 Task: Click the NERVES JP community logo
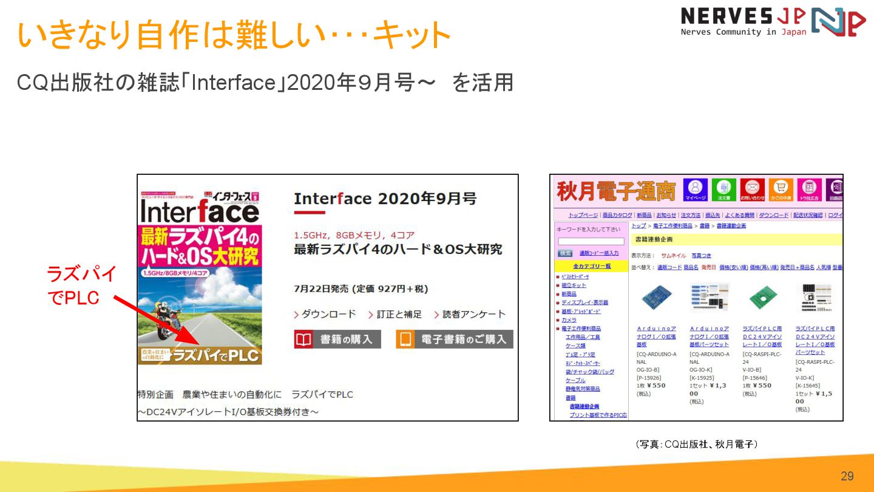coord(773,22)
